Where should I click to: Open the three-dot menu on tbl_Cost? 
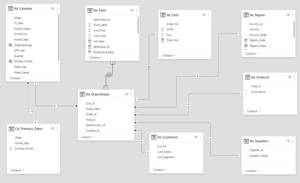coord(209,15)
